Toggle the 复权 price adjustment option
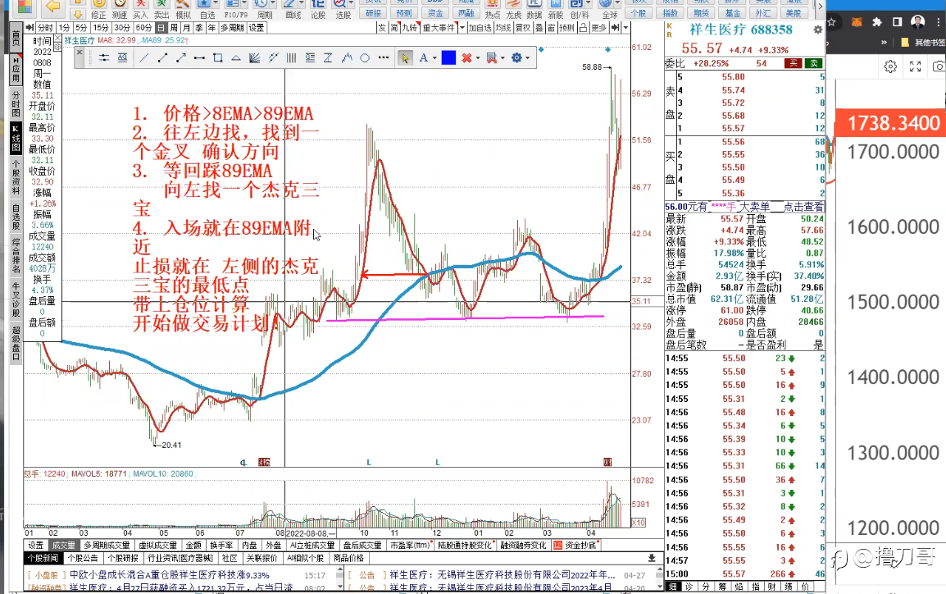The height and width of the screenshot is (594, 946). (522, 28)
